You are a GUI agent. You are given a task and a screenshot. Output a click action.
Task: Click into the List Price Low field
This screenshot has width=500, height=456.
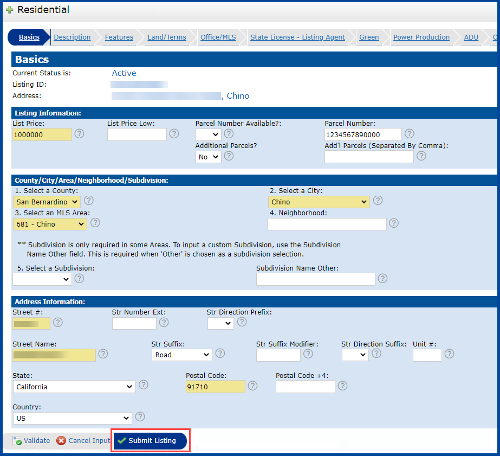(x=137, y=134)
